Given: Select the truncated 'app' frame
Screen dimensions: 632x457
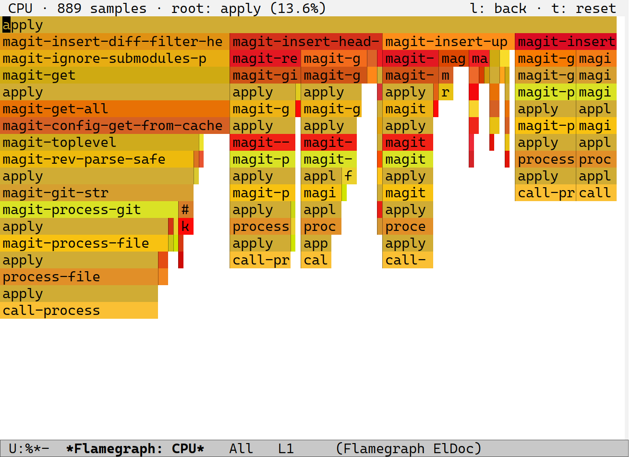Looking at the screenshot, I should (x=316, y=243).
